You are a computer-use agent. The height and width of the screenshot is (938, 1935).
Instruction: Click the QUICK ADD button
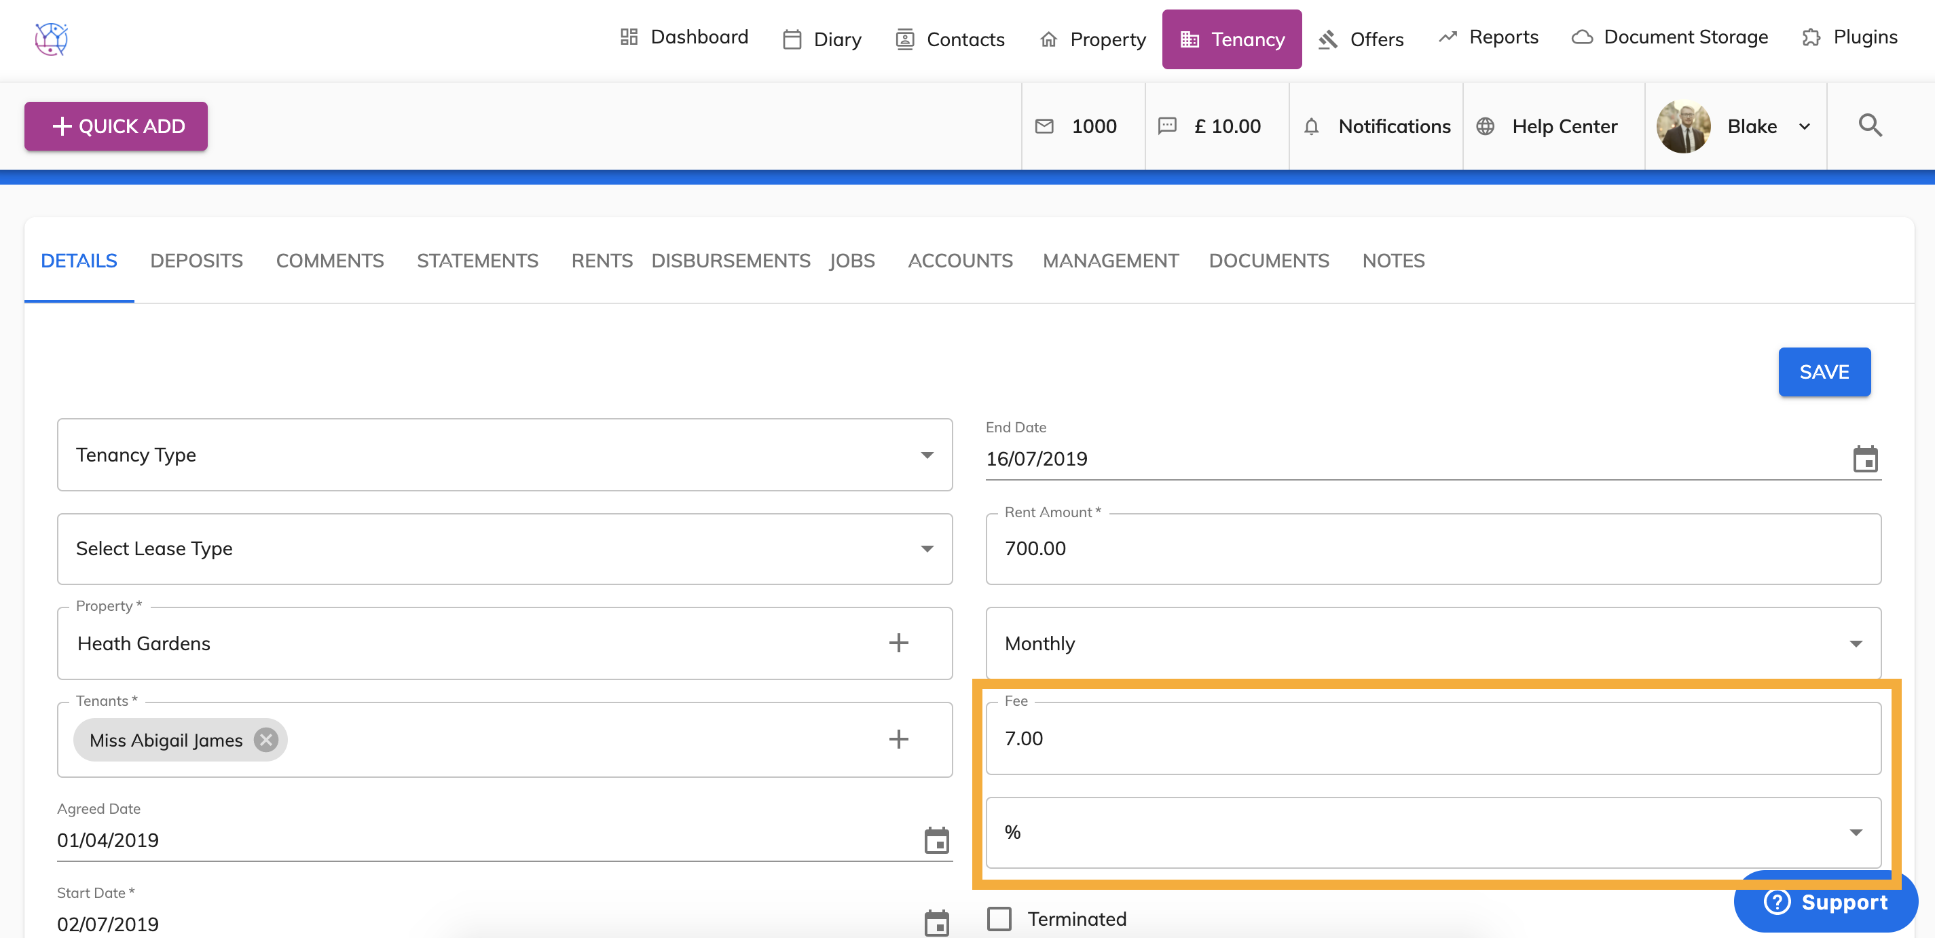point(115,126)
